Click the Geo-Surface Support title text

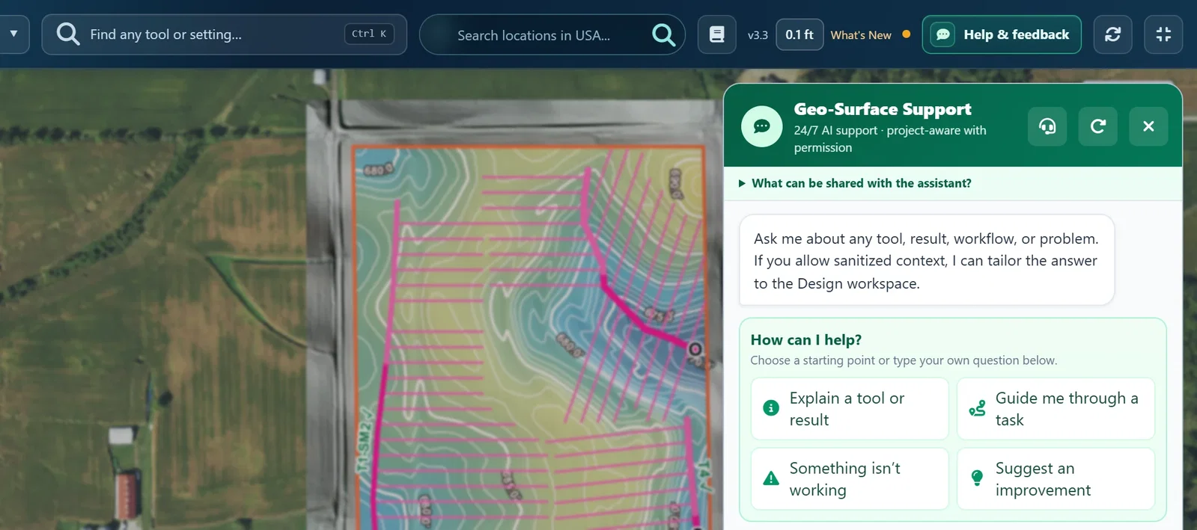pyautogui.click(x=883, y=109)
